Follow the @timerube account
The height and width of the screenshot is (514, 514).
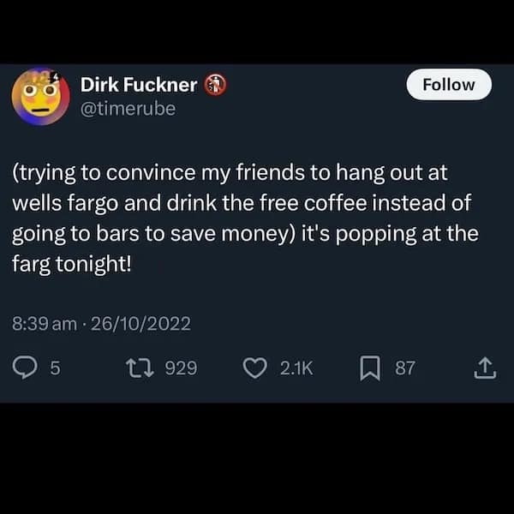point(449,85)
